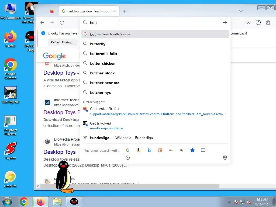The width and height of the screenshot is (276, 207).
Task: Select the desktop toys download tab
Action: 89,11
